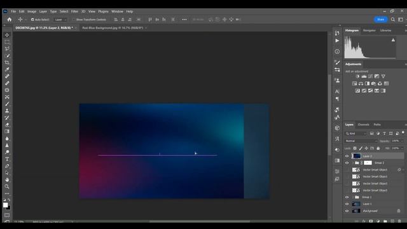Open the Fill value dropdown
The height and width of the screenshot is (229, 407).
[403, 148]
